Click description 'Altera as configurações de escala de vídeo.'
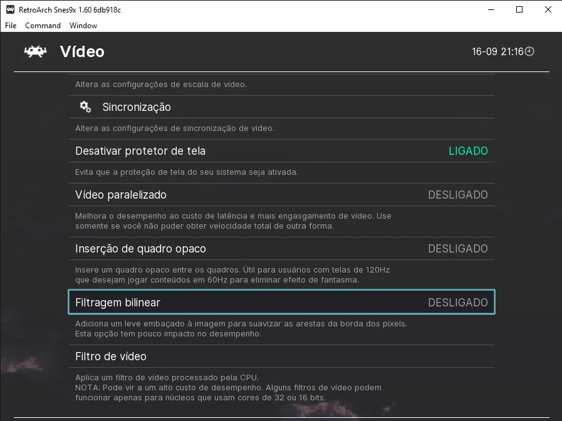 point(161,85)
